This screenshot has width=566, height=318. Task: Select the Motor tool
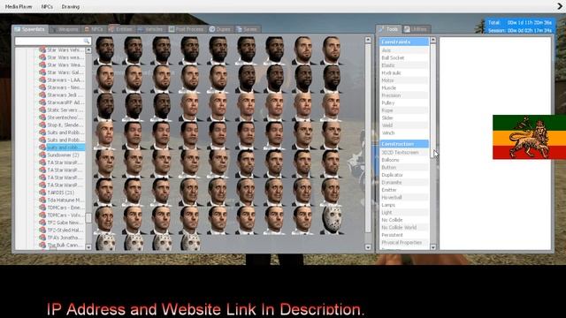pos(404,80)
